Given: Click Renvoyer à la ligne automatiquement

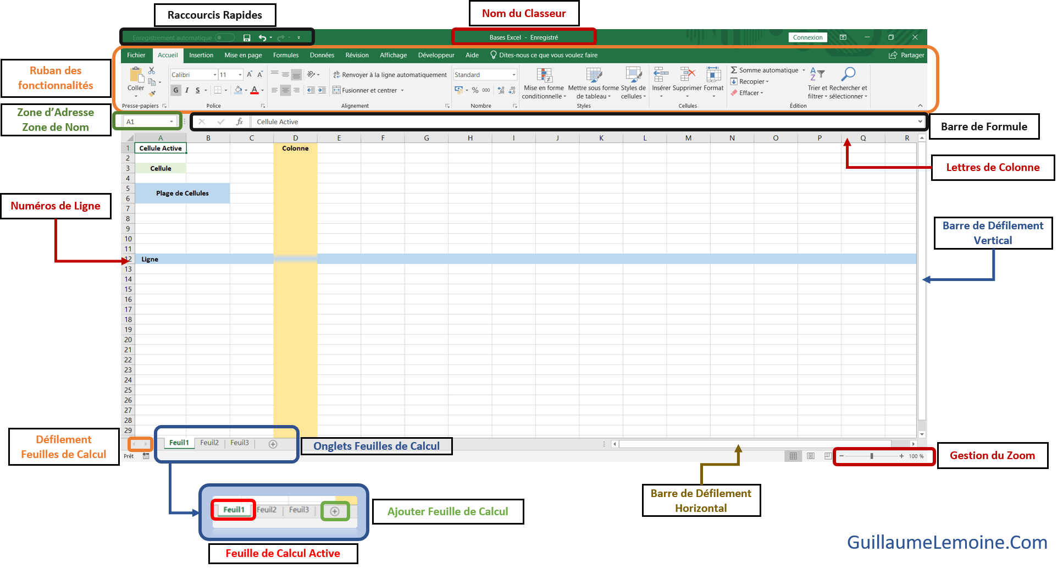Looking at the screenshot, I should [390, 74].
